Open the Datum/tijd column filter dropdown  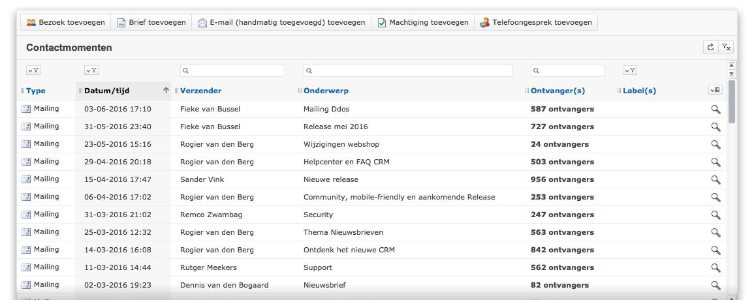coord(91,70)
